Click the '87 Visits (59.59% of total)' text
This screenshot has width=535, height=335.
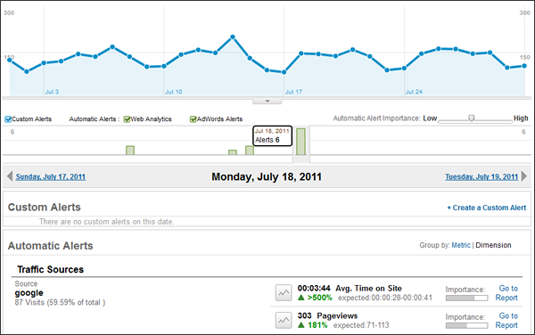[x=60, y=303]
